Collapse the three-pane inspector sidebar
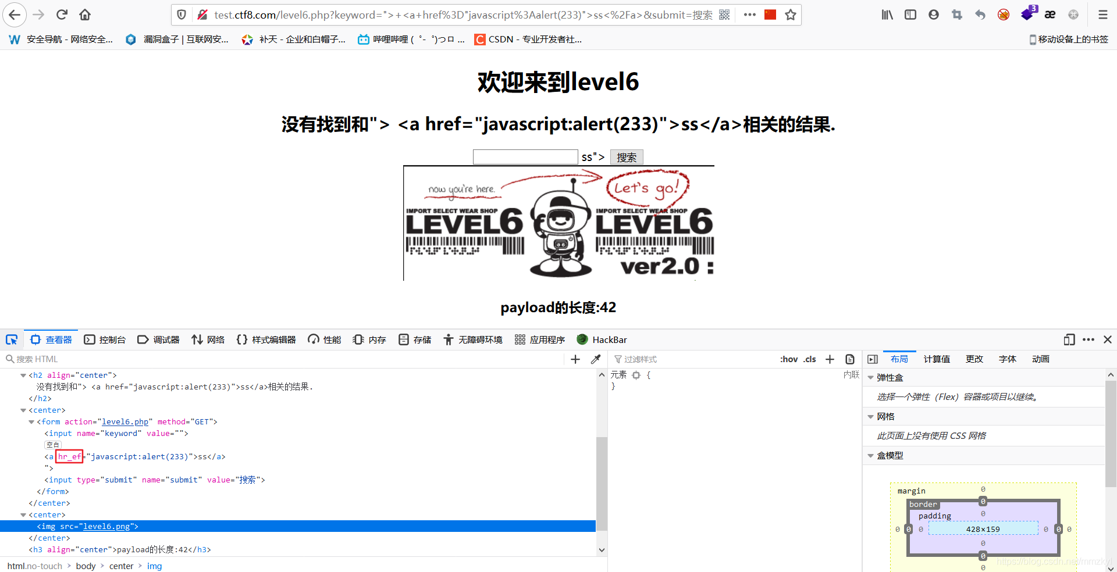 873,359
